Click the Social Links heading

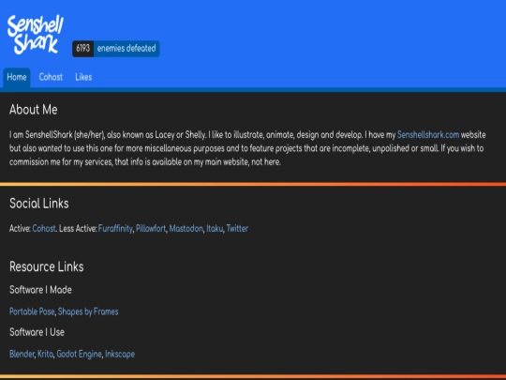point(39,204)
